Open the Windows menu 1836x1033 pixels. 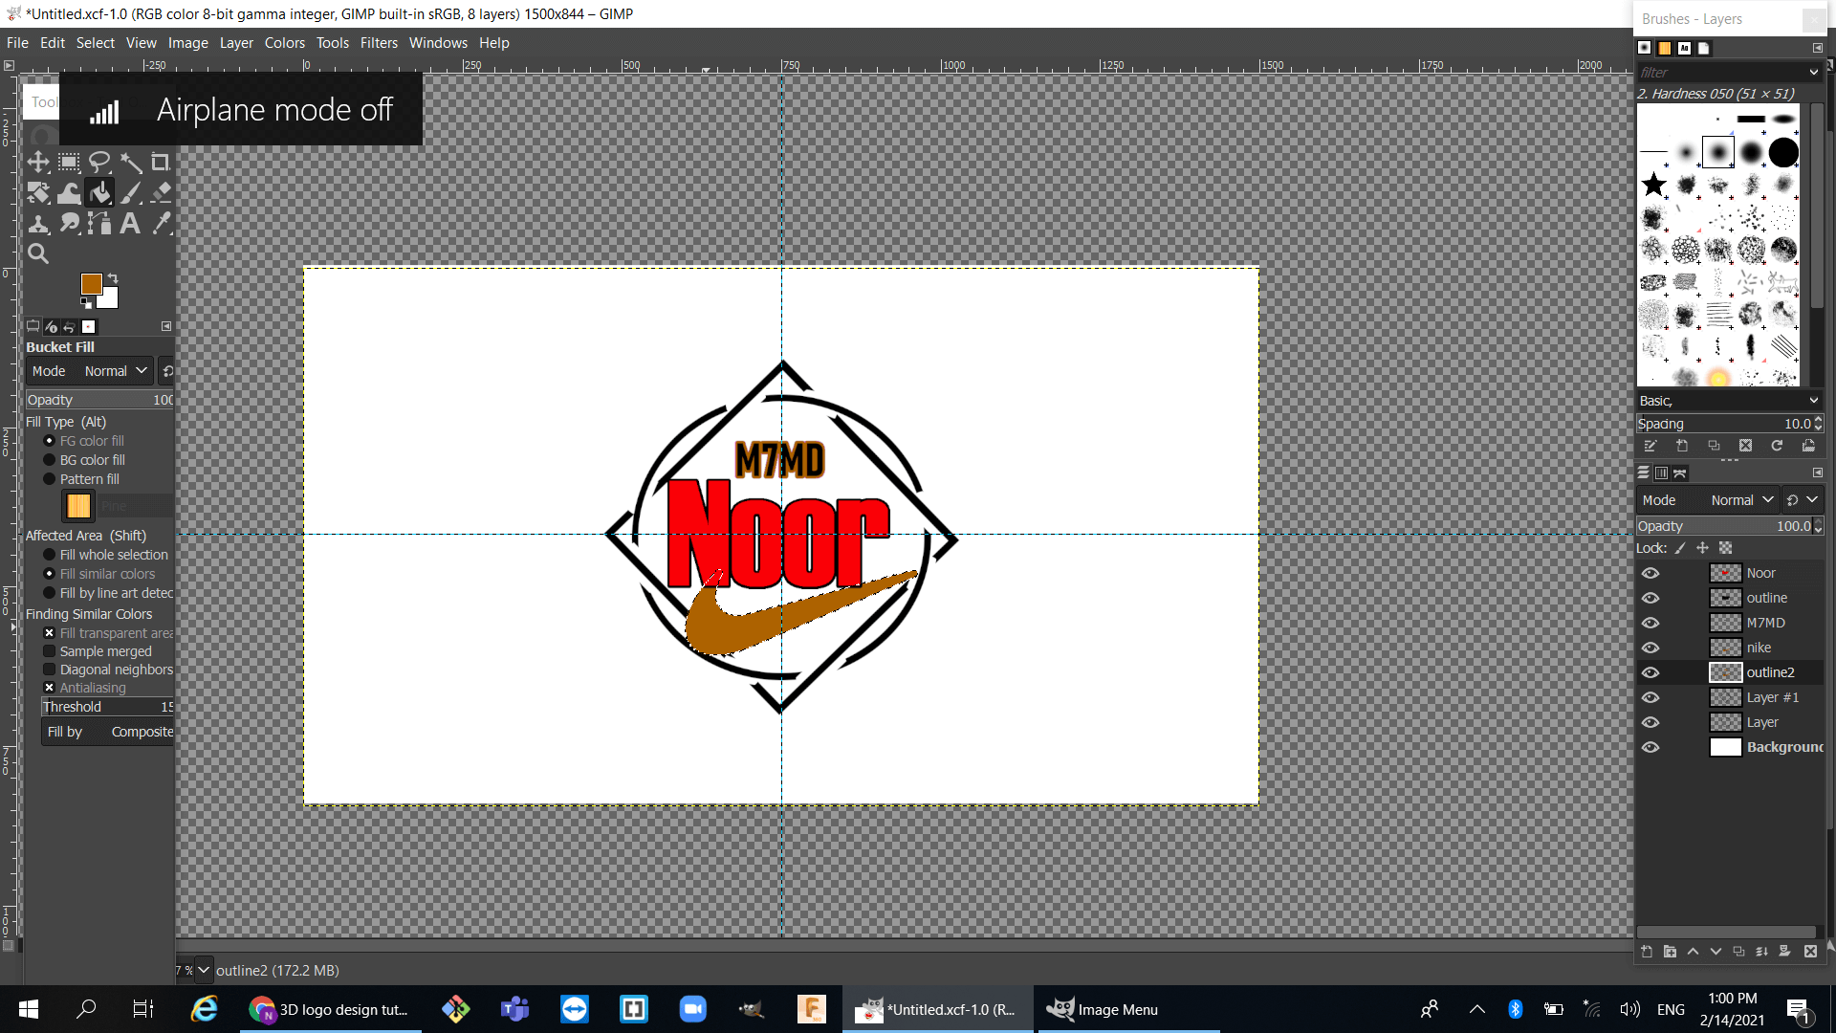pyautogui.click(x=438, y=43)
